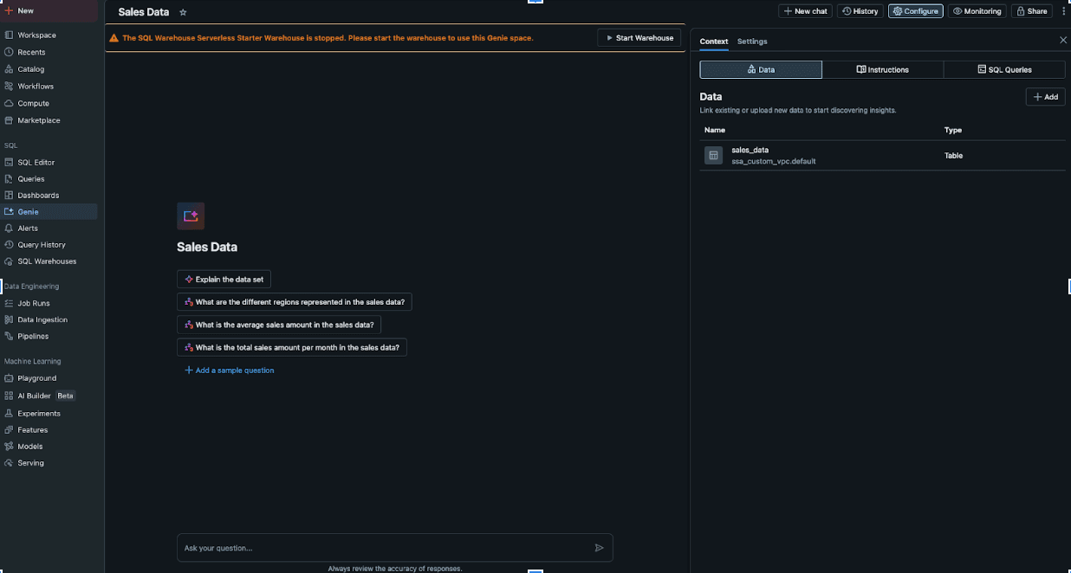This screenshot has height=573, width=1071.
Task: Ask about average sales amount
Action: coord(279,325)
